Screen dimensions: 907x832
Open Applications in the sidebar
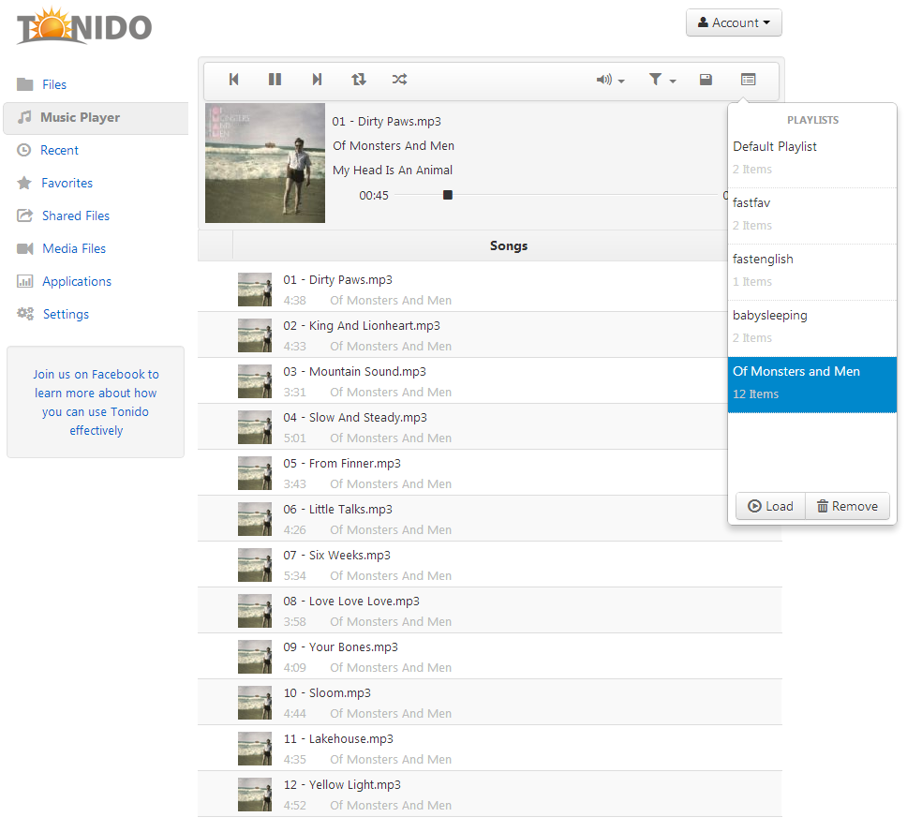pos(76,282)
